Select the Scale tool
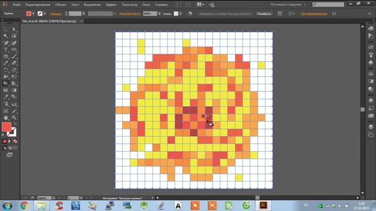 click(x=14, y=70)
